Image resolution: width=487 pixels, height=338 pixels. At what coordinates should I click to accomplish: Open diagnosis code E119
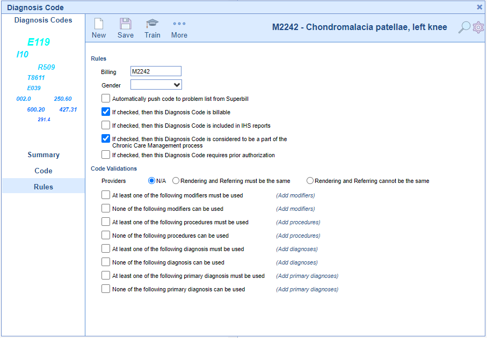click(x=39, y=42)
